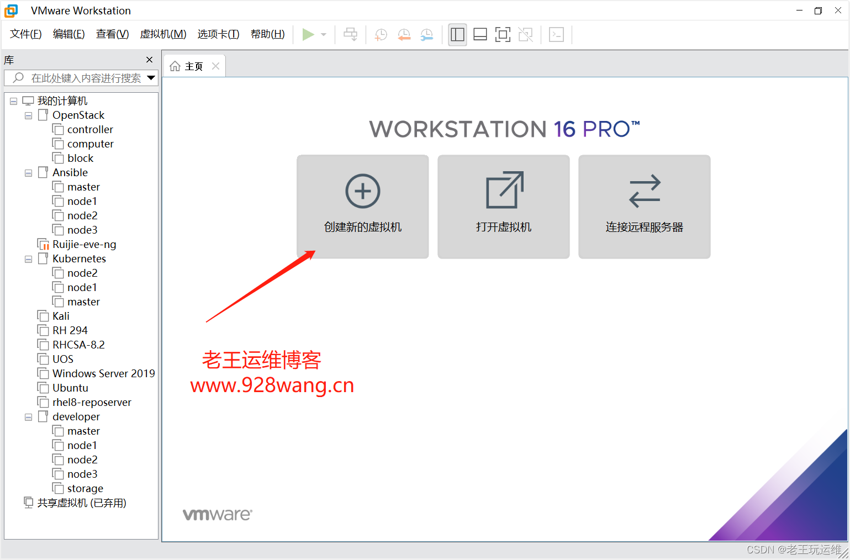Open the snapshot manager icon

[x=427, y=35]
